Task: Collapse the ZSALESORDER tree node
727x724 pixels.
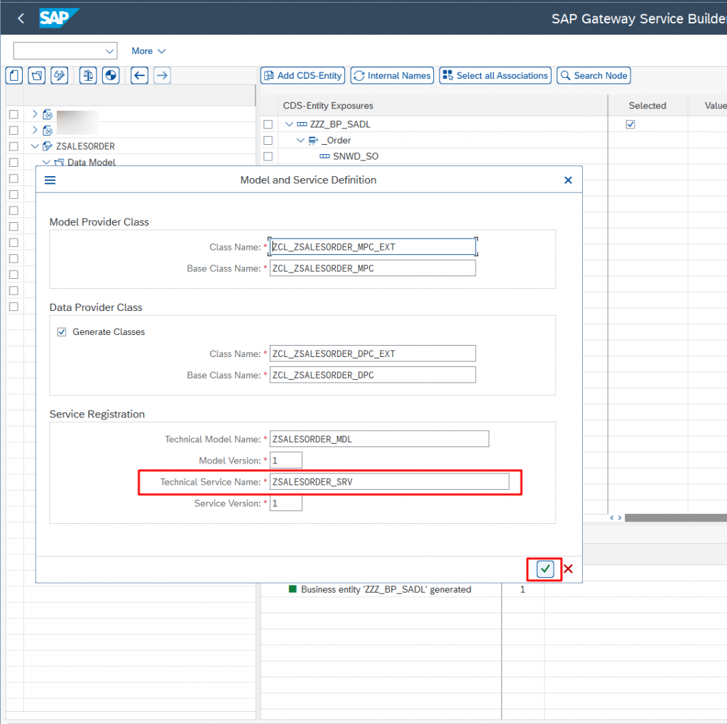Action: [35, 146]
